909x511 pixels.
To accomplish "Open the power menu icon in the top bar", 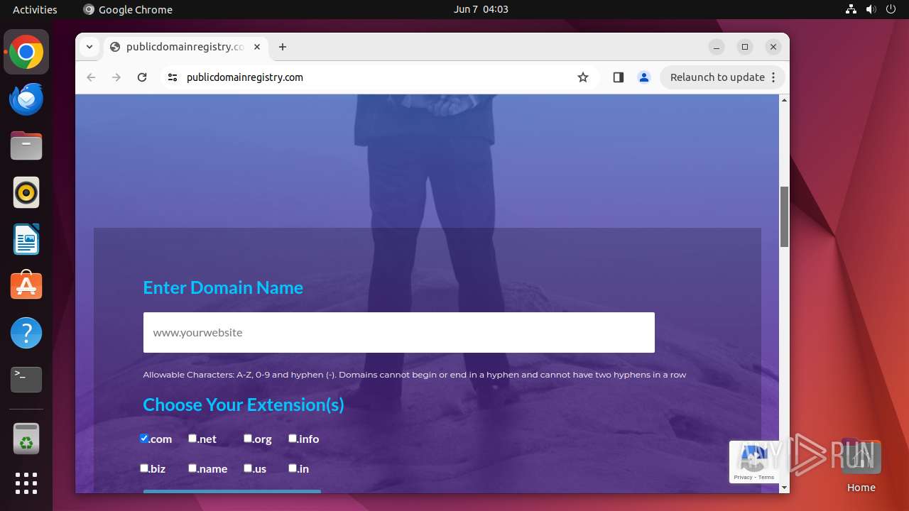I will click(x=891, y=9).
